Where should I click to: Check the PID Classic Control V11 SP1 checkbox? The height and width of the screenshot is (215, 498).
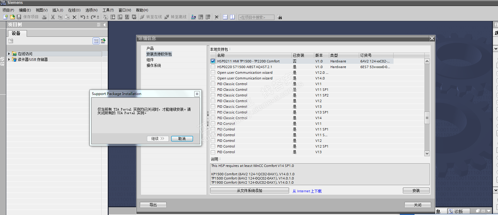point(213,90)
